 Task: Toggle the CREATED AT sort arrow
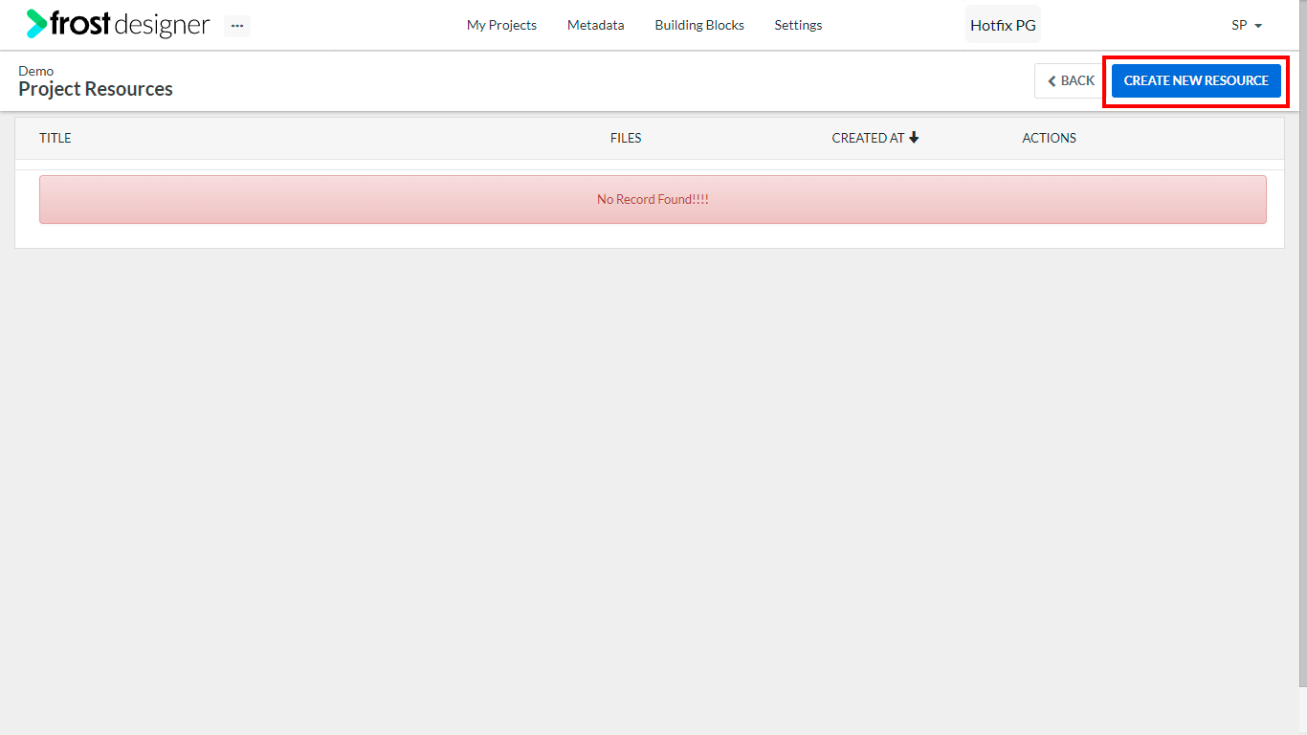point(914,138)
